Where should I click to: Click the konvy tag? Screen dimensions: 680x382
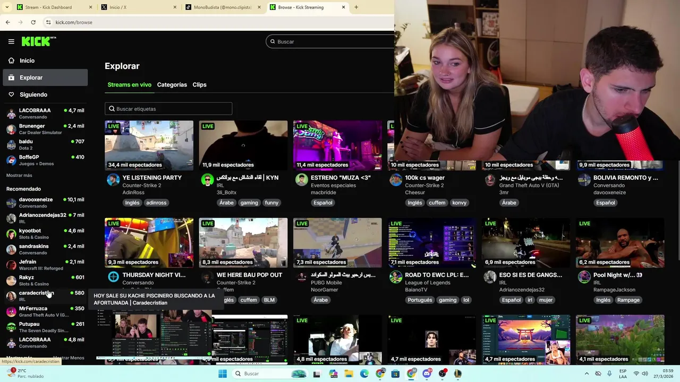coord(460,203)
